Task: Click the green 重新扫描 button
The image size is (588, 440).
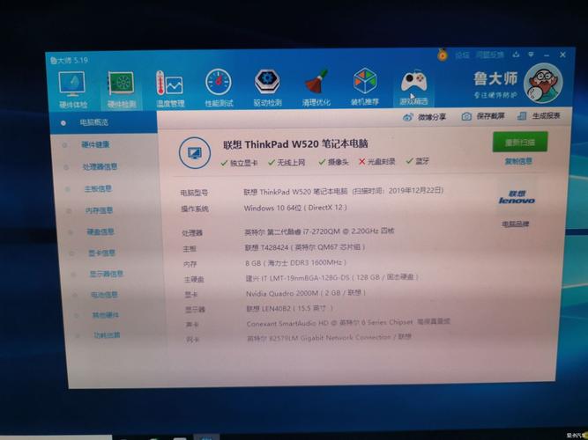Action: (x=520, y=142)
